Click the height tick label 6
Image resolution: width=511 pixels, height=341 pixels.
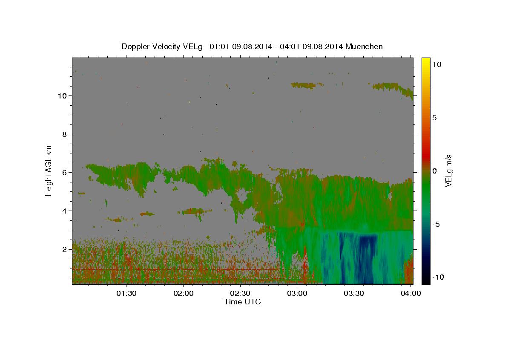coord(65,172)
